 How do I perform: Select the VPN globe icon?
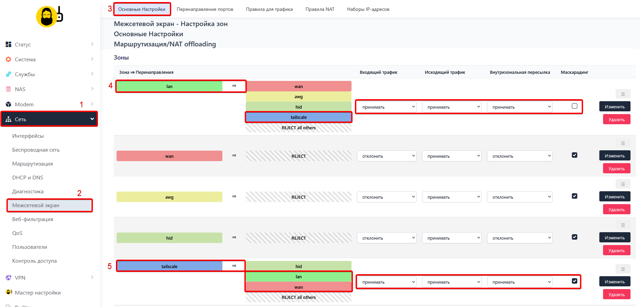[8, 278]
